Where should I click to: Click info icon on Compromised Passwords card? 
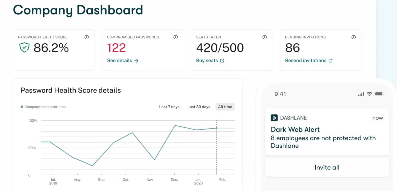click(x=176, y=37)
